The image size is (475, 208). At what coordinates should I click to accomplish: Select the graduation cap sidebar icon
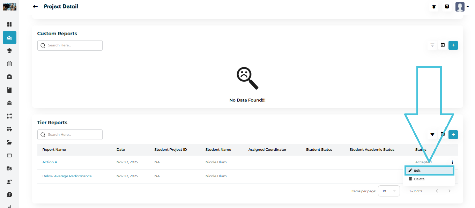[9, 51]
